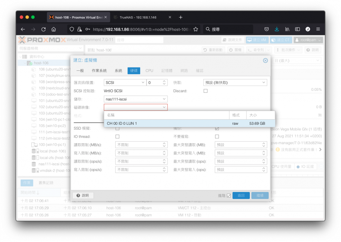This screenshot has width=341, height=242.
Task: Click the 說明 help button in dialog
Action: [83, 195]
